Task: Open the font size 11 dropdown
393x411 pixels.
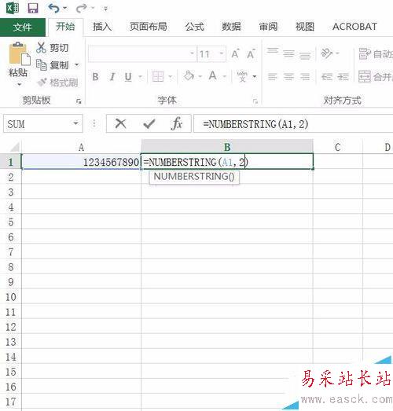Action: pos(222,53)
